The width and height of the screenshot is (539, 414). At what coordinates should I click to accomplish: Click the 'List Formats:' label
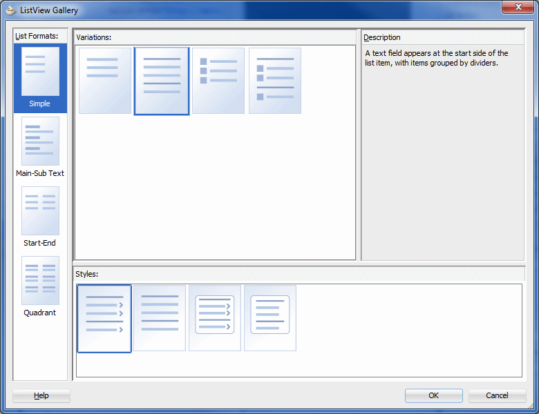(x=37, y=36)
